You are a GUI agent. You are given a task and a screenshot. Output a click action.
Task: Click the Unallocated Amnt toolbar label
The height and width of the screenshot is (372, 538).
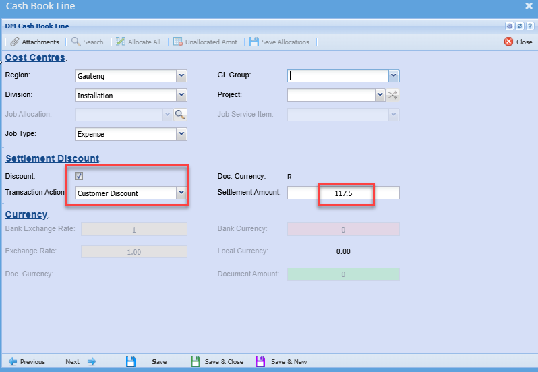pos(212,42)
